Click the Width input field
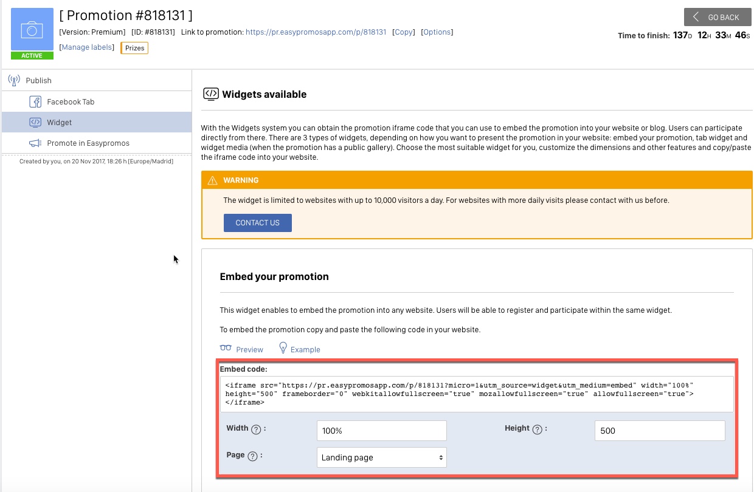This screenshot has height=492, width=754. (382, 431)
